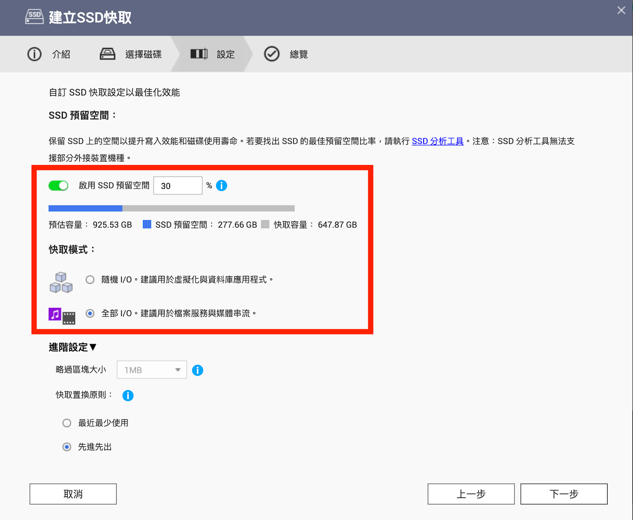Click the 925.53 GB estimated capacity value
Viewport: 633px width, 520px height.
[112, 225]
